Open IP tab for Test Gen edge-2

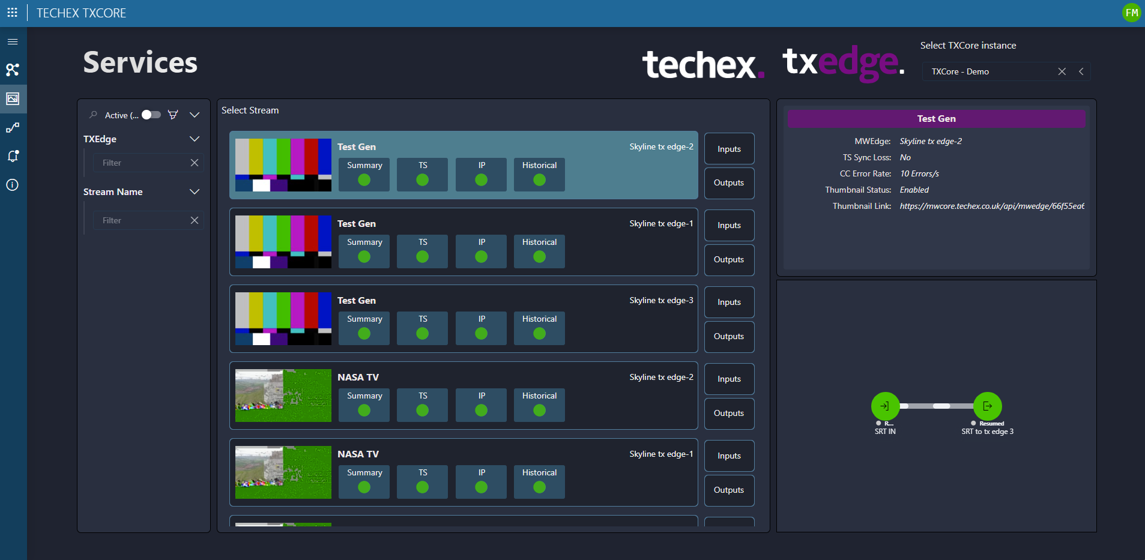pyautogui.click(x=481, y=174)
